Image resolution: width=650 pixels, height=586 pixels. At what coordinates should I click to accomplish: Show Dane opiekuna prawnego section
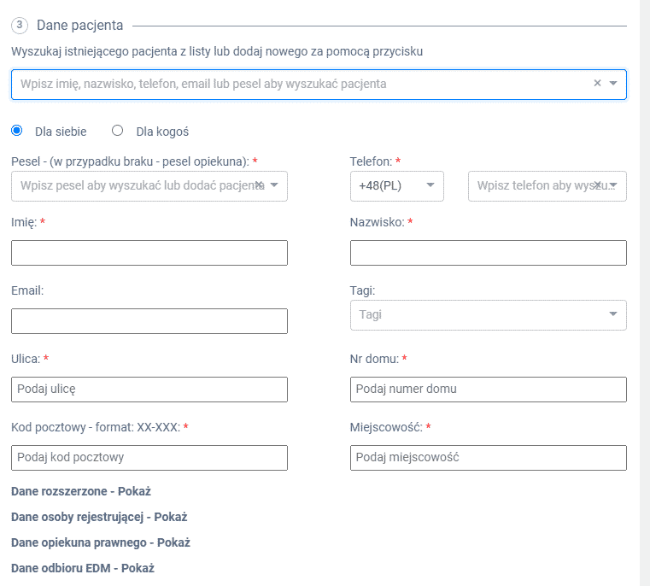click(x=101, y=542)
